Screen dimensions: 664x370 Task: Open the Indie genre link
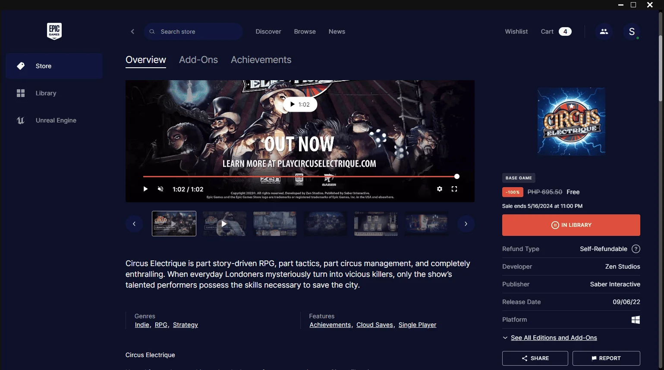click(x=142, y=325)
